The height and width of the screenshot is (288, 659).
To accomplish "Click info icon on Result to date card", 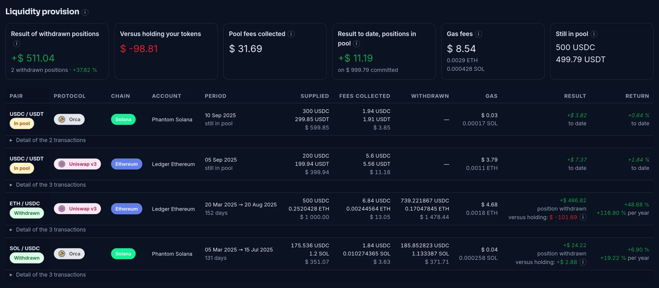I will 356,43.
